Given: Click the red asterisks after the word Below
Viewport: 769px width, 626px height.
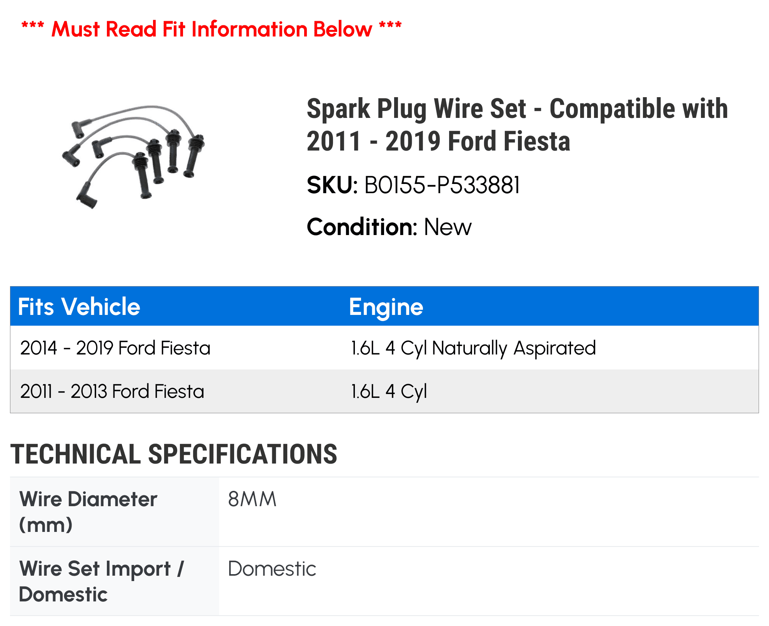Looking at the screenshot, I should click(390, 26).
